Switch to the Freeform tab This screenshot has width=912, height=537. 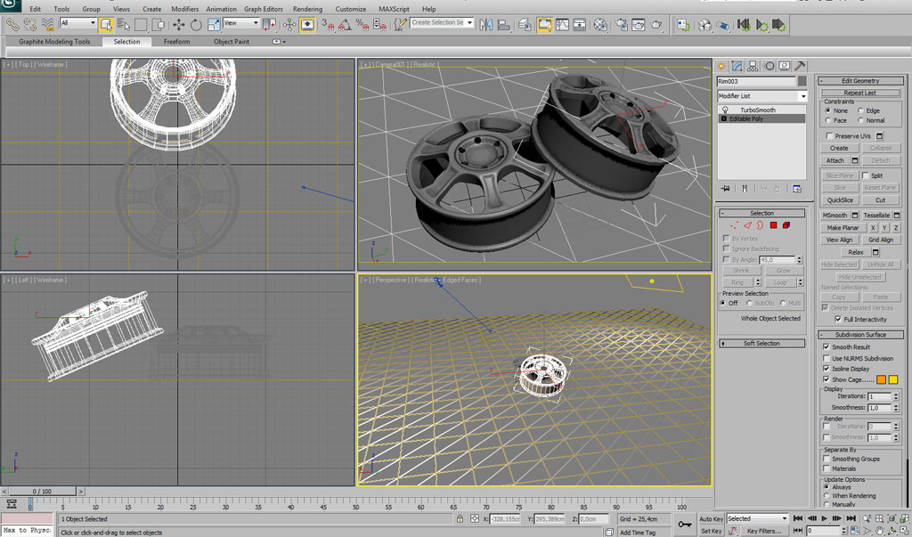(177, 41)
